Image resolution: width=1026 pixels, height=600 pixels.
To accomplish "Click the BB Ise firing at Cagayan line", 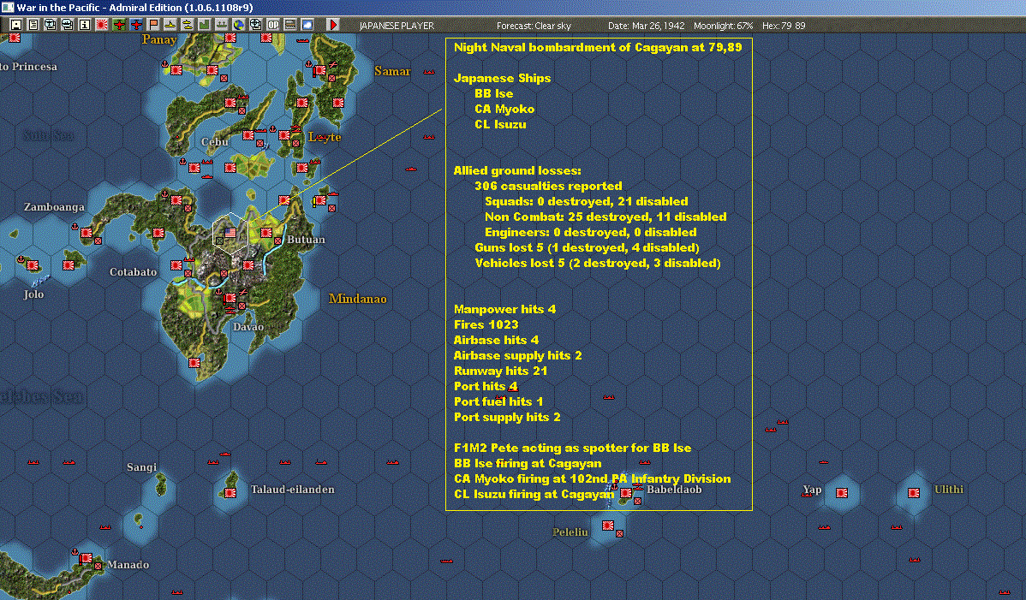I will [x=528, y=463].
